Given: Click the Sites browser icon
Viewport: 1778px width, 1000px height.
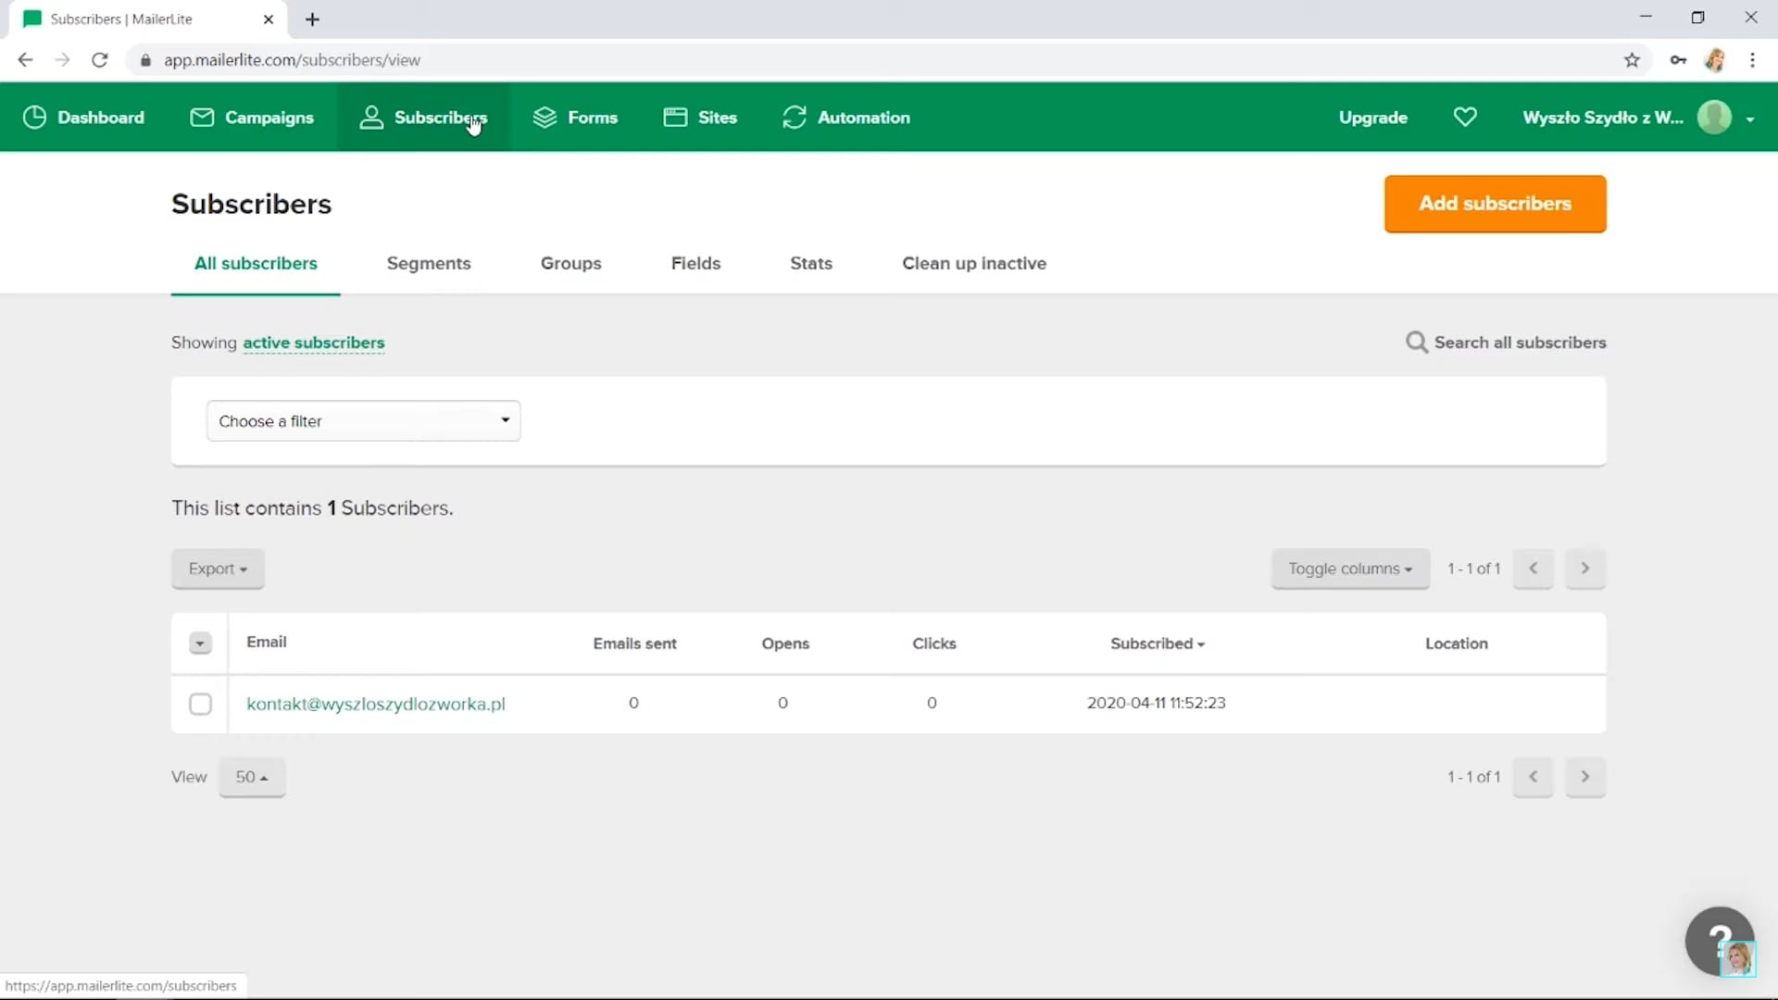Looking at the screenshot, I should [x=675, y=118].
